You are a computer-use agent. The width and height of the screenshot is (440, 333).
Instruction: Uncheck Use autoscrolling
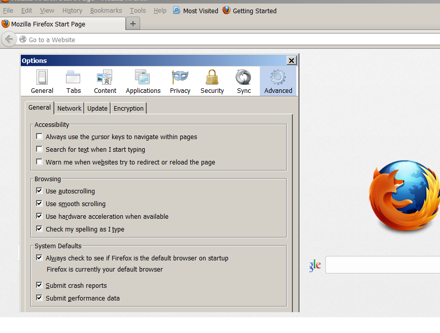[x=39, y=191]
